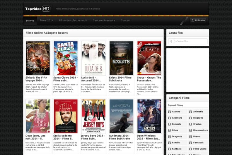Screen dimensions: 232x155
Task: Select the Documentare category label
Action: tap(200, 130)
